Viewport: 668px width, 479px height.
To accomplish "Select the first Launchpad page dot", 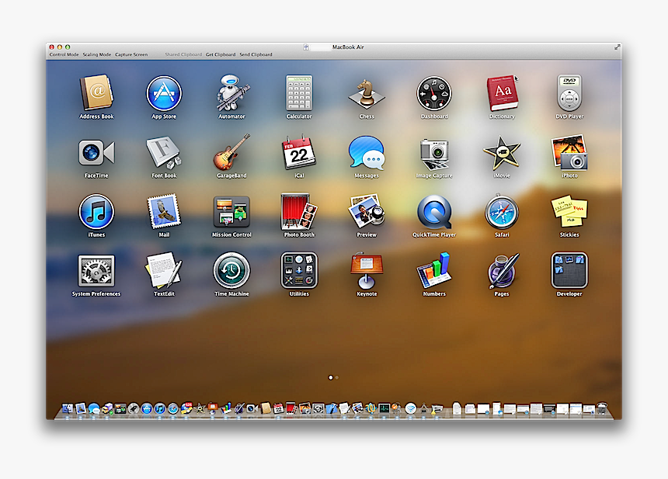I will [x=331, y=377].
